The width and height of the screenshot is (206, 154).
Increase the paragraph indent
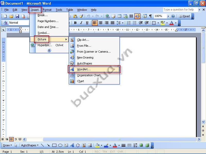click(x=147, y=23)
